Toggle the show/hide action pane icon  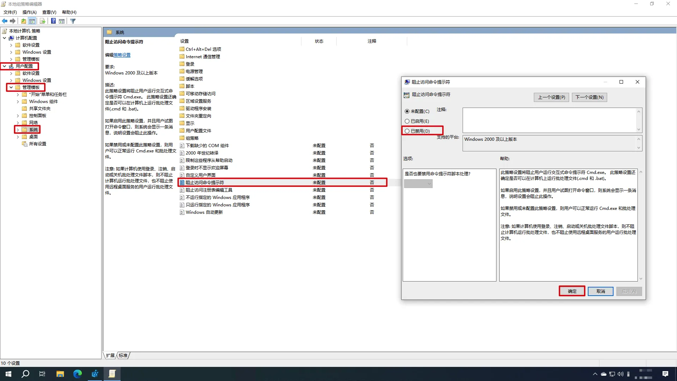point(62,21)
